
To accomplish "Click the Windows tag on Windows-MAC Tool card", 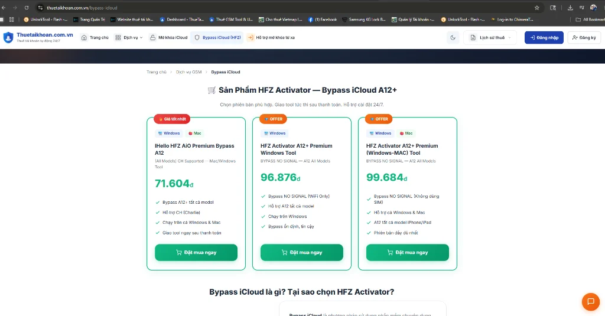I will tap(380, 133).
